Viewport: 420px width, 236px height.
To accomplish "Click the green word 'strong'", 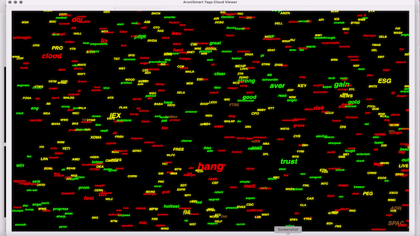I will pyautogui.click(x=246, y=81).
